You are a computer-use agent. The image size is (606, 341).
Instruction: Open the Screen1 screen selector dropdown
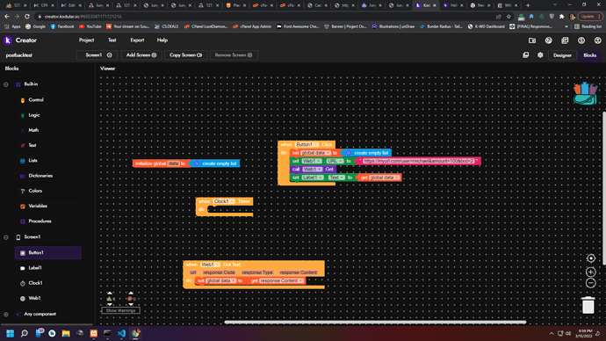click(97, 55)
